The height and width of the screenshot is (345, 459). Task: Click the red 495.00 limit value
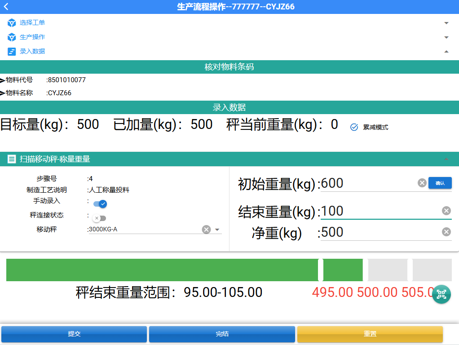click(332, 292)
